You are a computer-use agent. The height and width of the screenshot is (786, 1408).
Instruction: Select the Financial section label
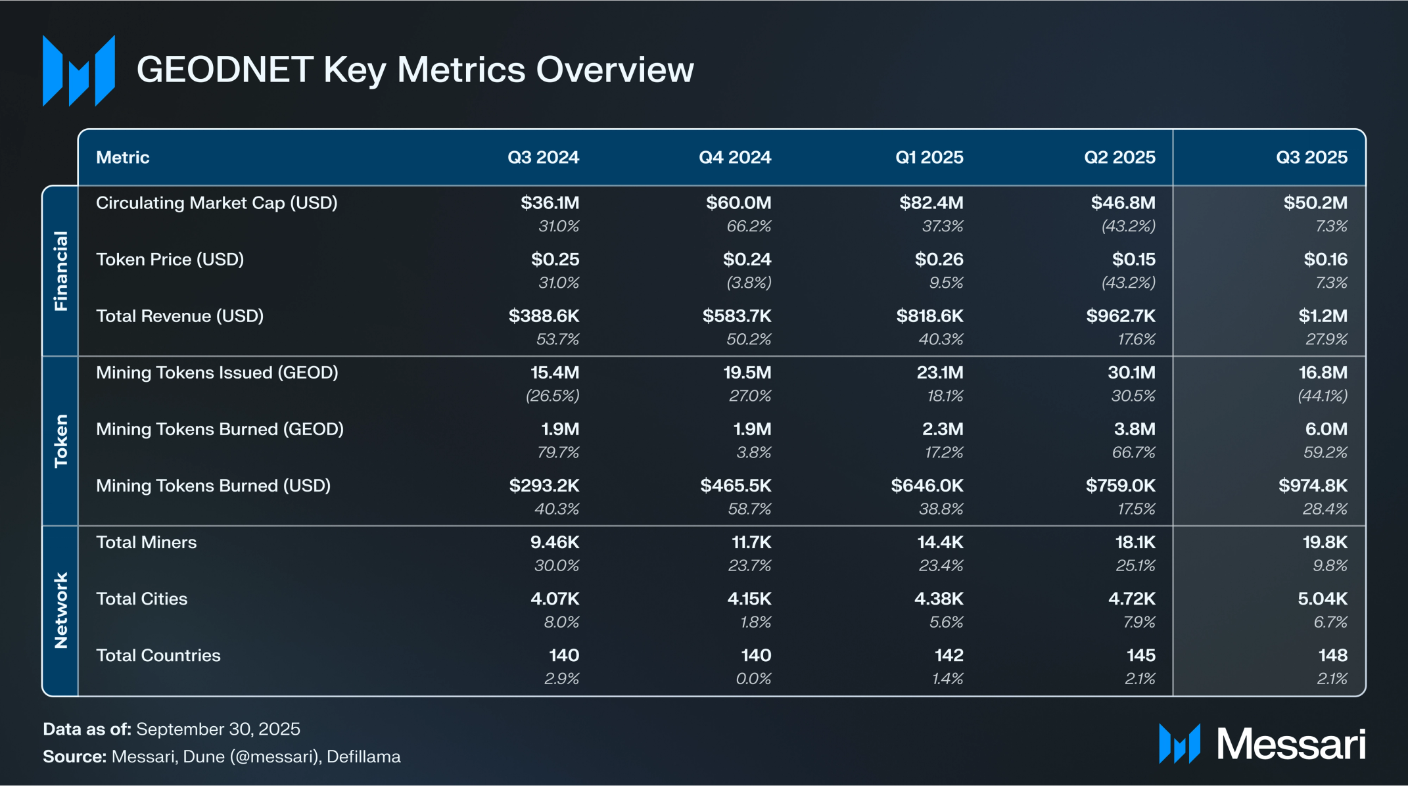[60, 271]
